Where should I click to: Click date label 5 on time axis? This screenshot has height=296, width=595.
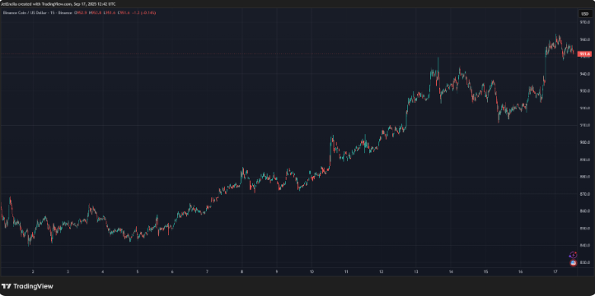[138, 272]
